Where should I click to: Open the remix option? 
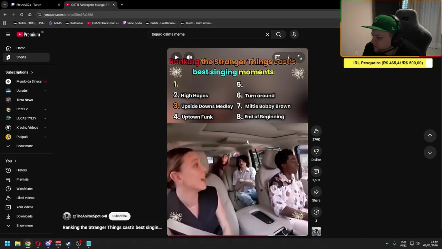coord(316,212)
